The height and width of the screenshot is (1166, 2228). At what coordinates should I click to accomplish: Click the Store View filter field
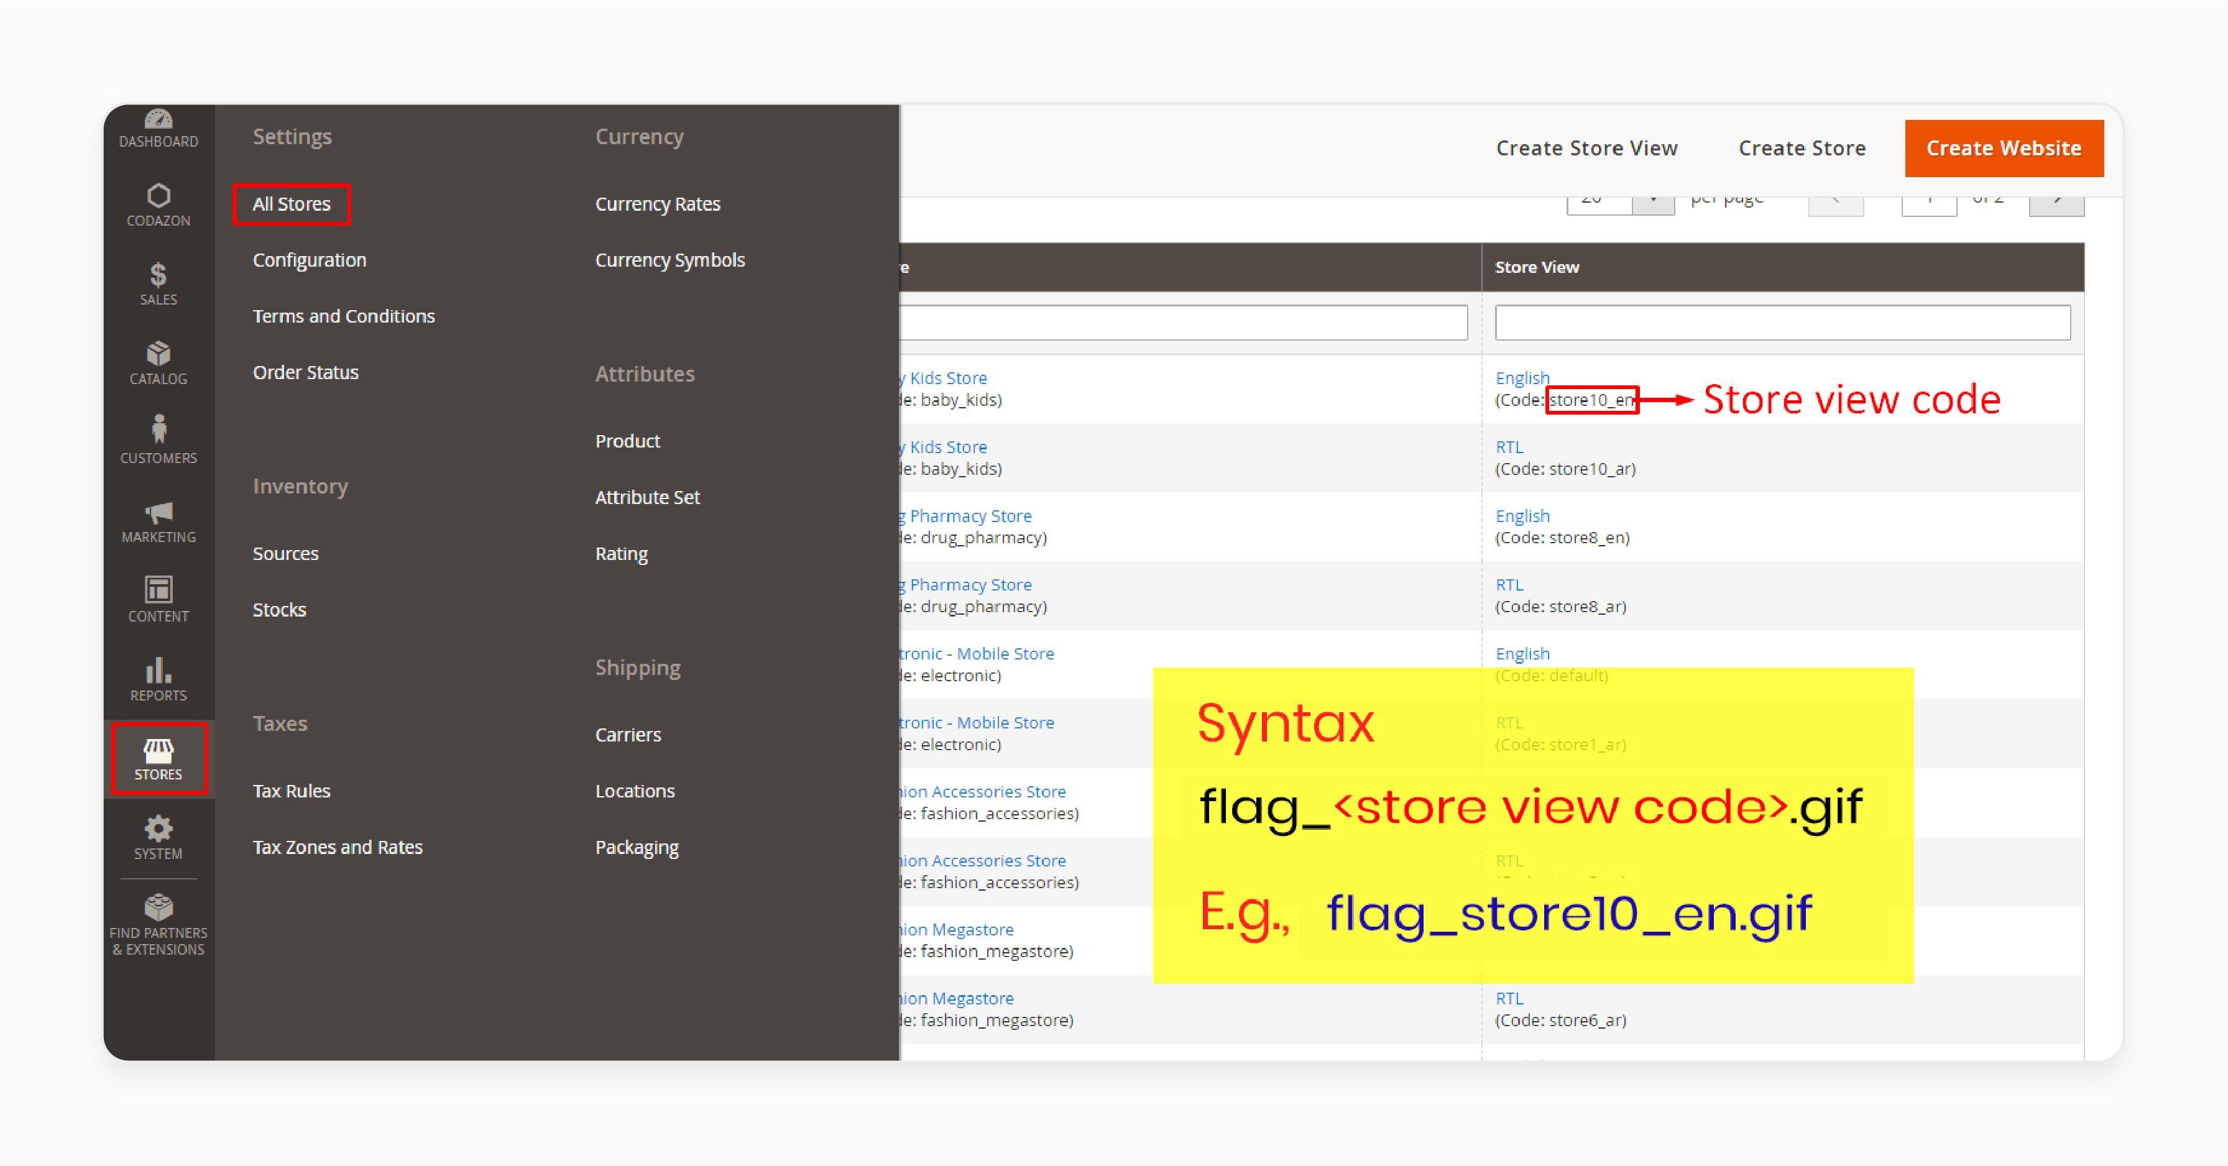(1782, 323)
